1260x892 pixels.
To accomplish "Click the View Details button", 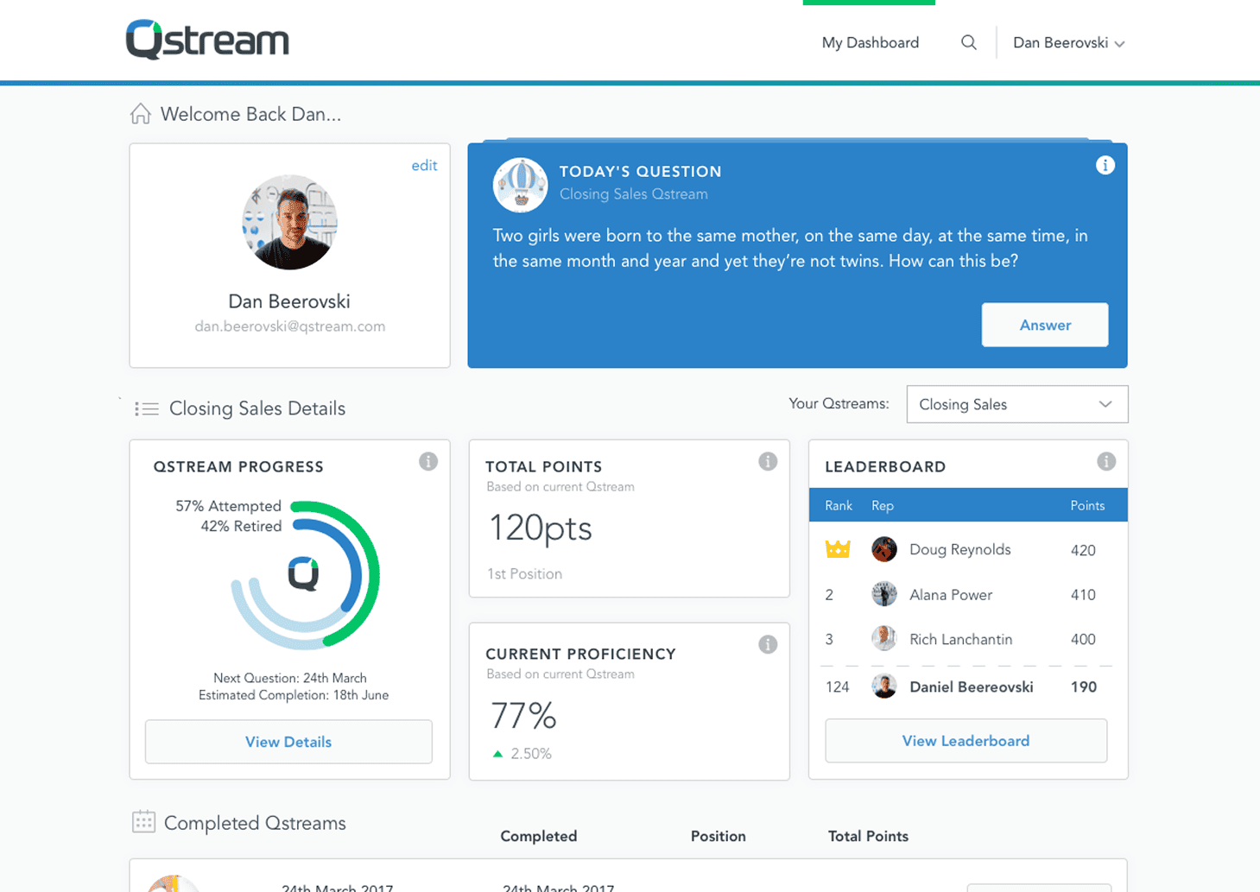I will [x=288, y=742].
